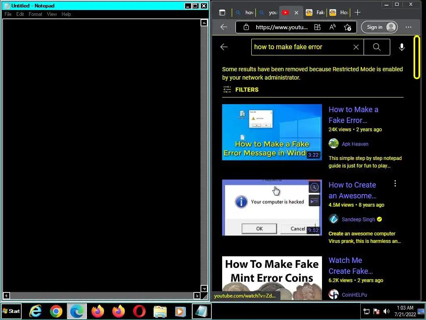Open Edge tab actions menu icon
This screenshot has height=320, width=426.
point(222,12)
